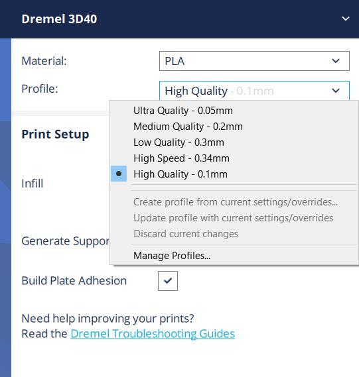Click the Dremel 3D40 printer name

point(59,19)
